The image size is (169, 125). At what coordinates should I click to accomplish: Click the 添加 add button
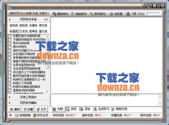coord(85,109)
